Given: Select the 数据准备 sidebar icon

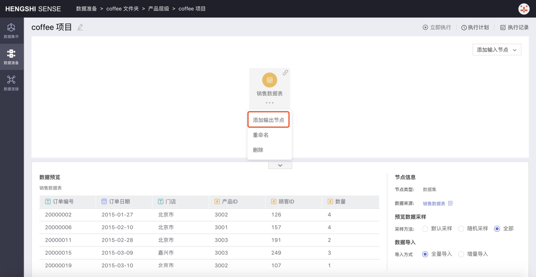Looking at the screenshot, I should pyautogui.click(x=11, y=56).
